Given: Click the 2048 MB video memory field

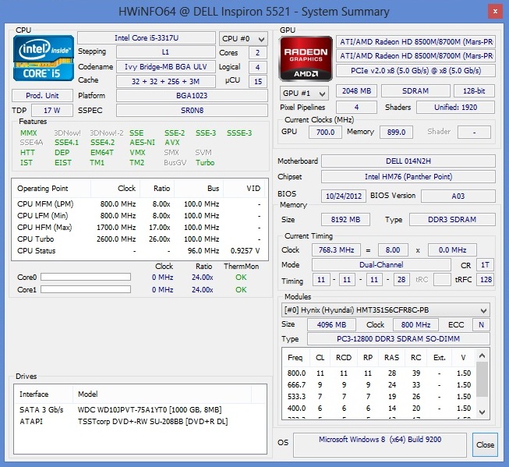Looking at the screenshot, I should coord(356,91).
